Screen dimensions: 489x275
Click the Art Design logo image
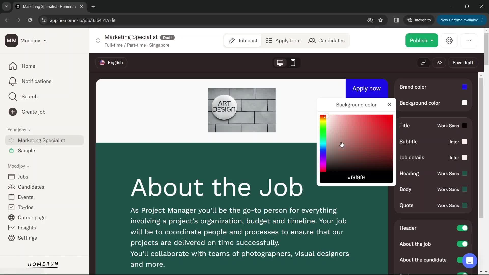pyautogui.click(x=242, y=110)
